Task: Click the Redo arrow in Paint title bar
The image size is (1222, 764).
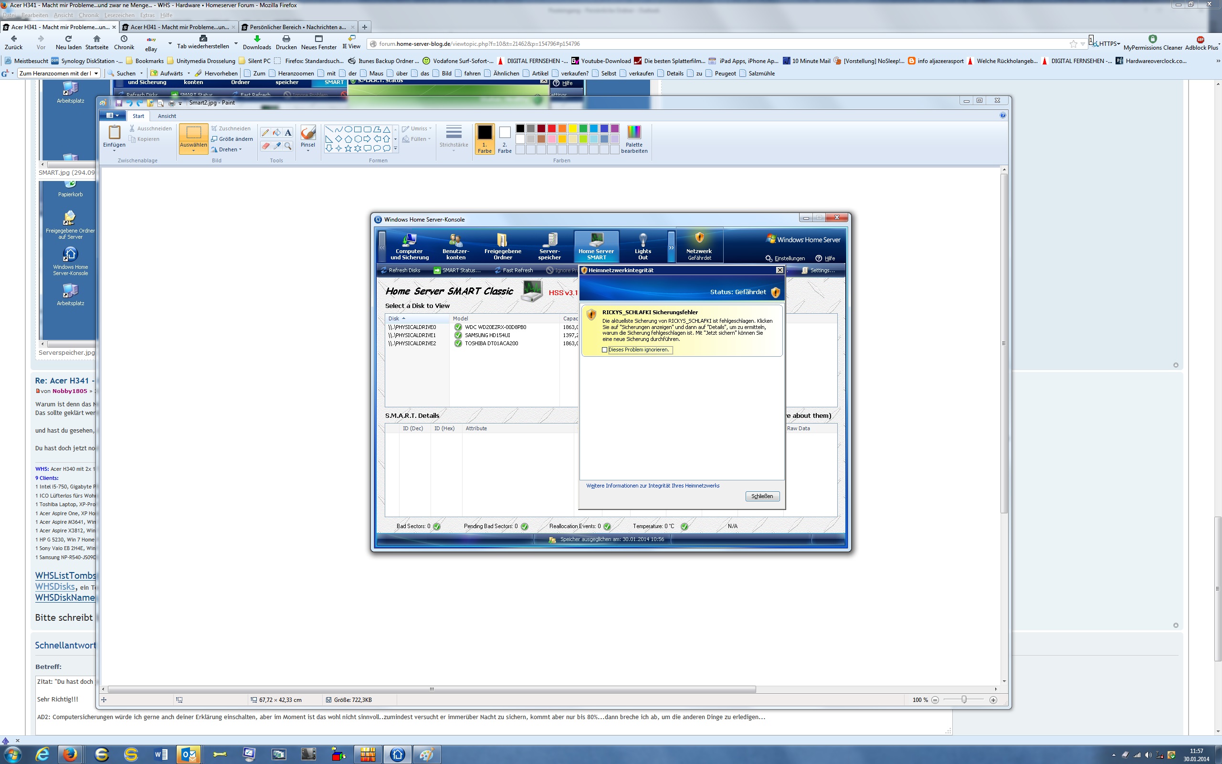Action: pos(139,103)
